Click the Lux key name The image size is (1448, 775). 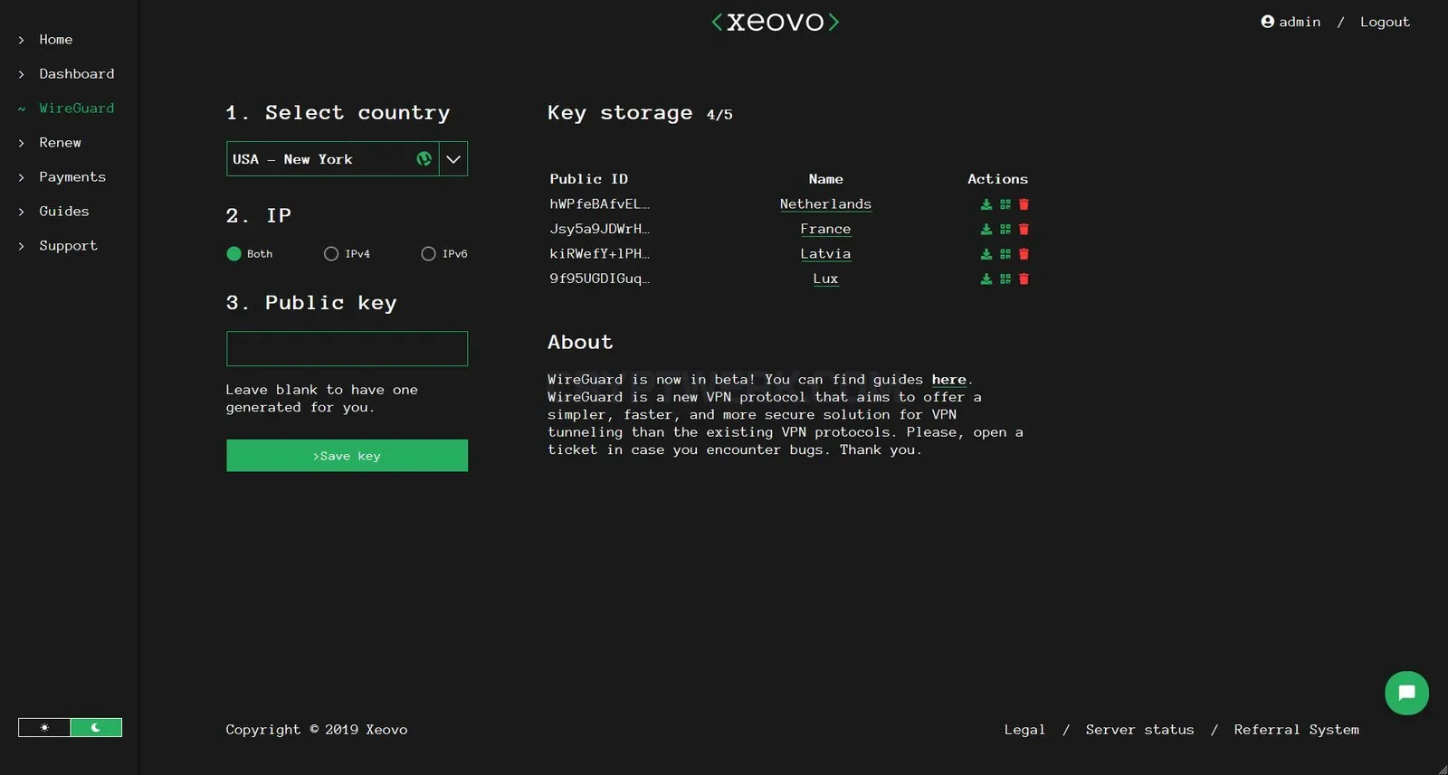[x=825, y=279]
